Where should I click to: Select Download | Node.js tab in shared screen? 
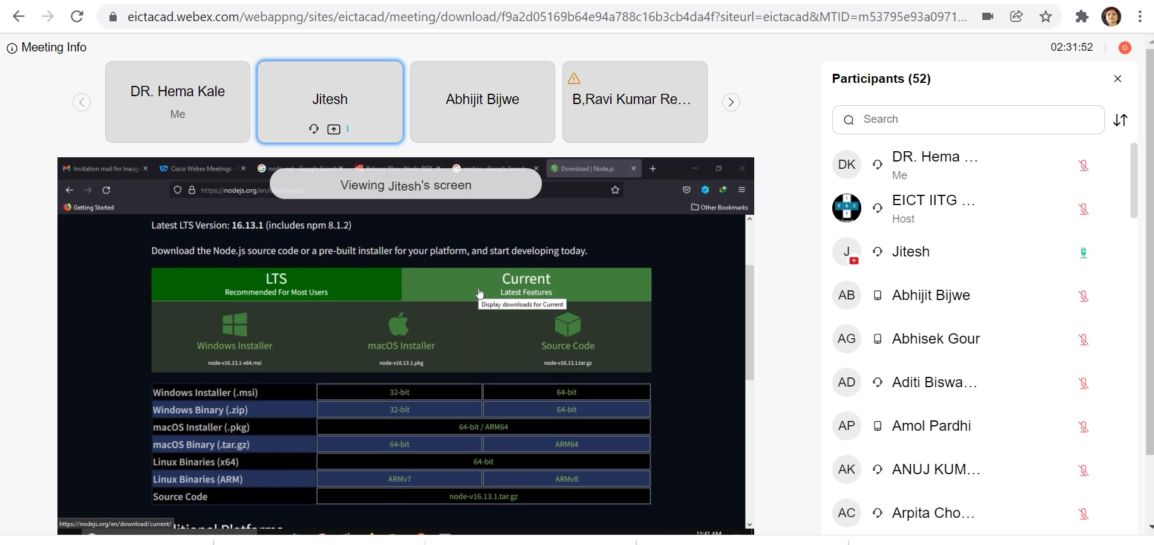593,169
